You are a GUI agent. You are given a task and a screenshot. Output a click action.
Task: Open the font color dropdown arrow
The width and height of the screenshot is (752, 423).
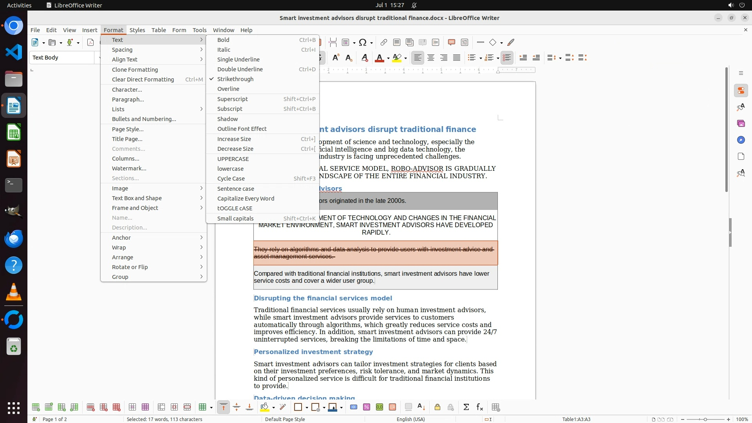388,58
